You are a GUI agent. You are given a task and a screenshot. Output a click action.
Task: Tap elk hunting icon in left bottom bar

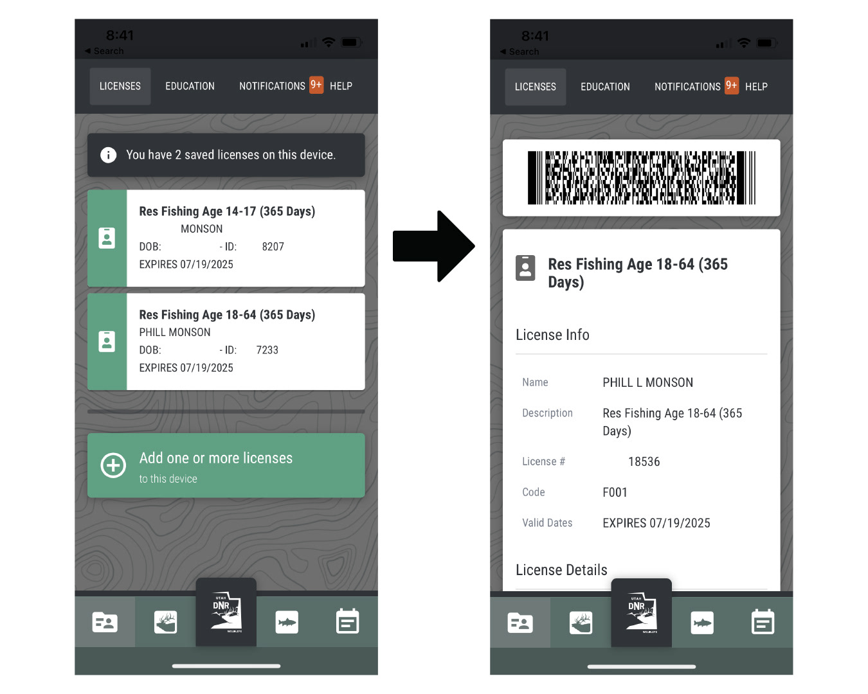(x=166, y=622)
